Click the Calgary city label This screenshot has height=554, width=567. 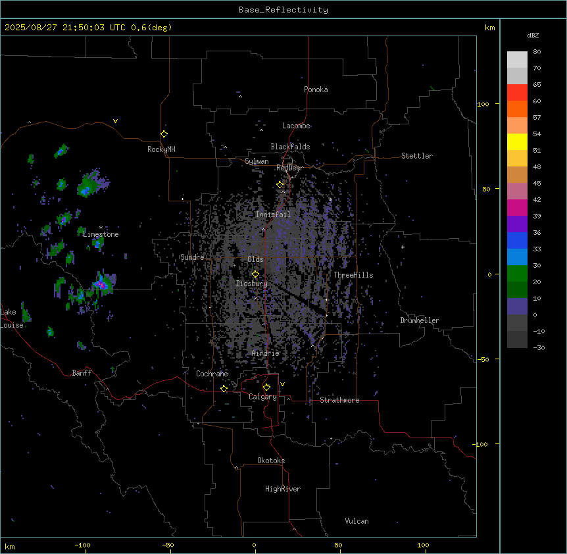click(x=262, y=397)
